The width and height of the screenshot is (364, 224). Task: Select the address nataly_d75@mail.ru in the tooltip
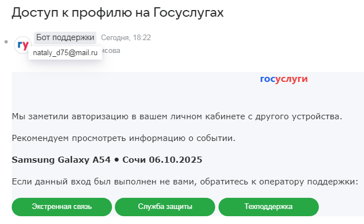[x=65, y=52]
